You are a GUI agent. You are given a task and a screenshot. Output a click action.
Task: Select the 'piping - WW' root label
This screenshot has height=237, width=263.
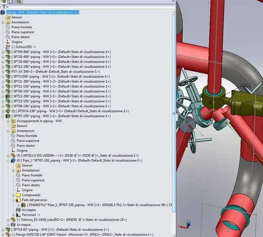42,12
